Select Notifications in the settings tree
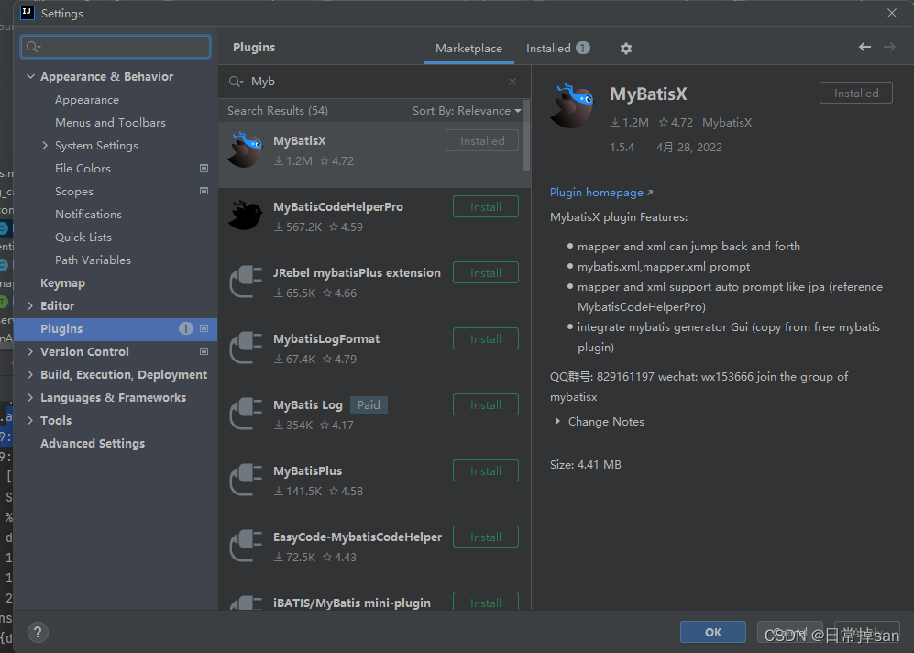The image size is (914, 653). coord(88,214)
